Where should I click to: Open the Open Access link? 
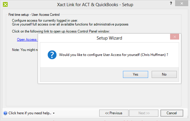tap(28, 40)
